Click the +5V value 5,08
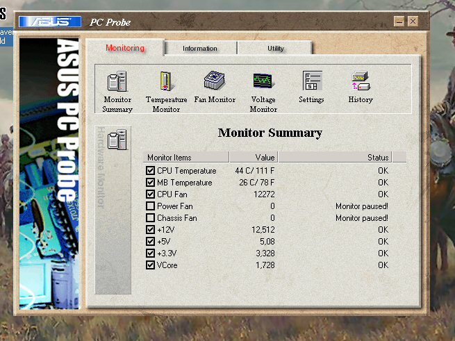This screenshot has height=341, width=455. (267, 242)
